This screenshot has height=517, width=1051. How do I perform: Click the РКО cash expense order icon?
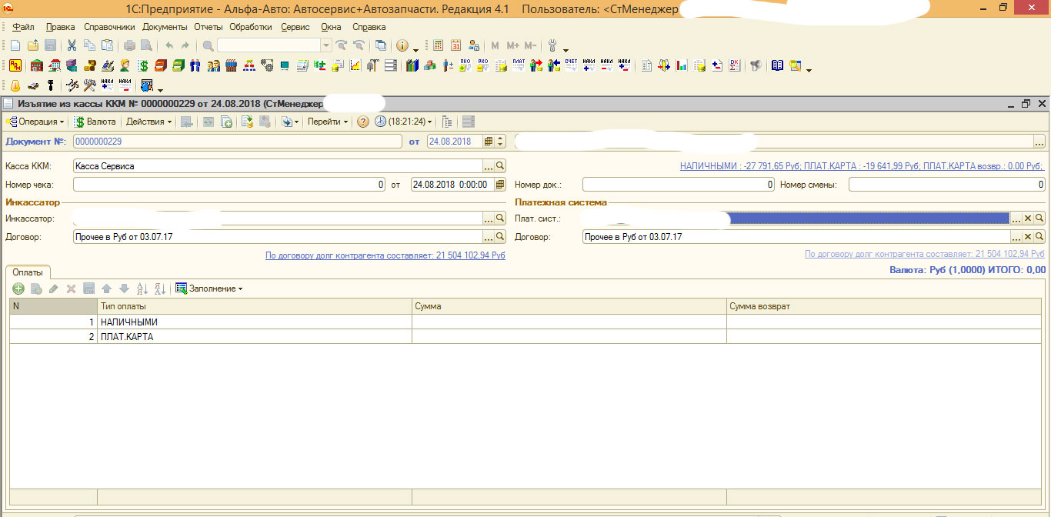pyautogui.click(x=482, y=65)
